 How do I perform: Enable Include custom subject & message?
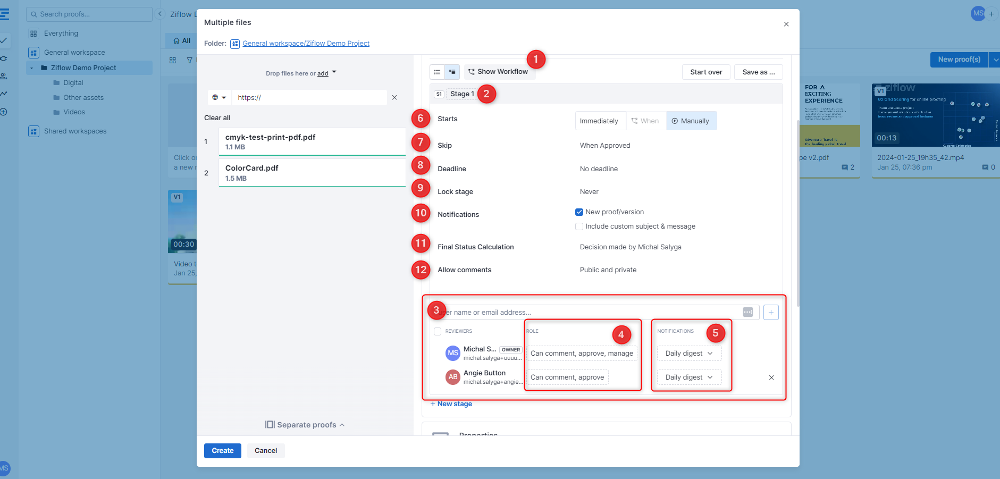[579, 226]
